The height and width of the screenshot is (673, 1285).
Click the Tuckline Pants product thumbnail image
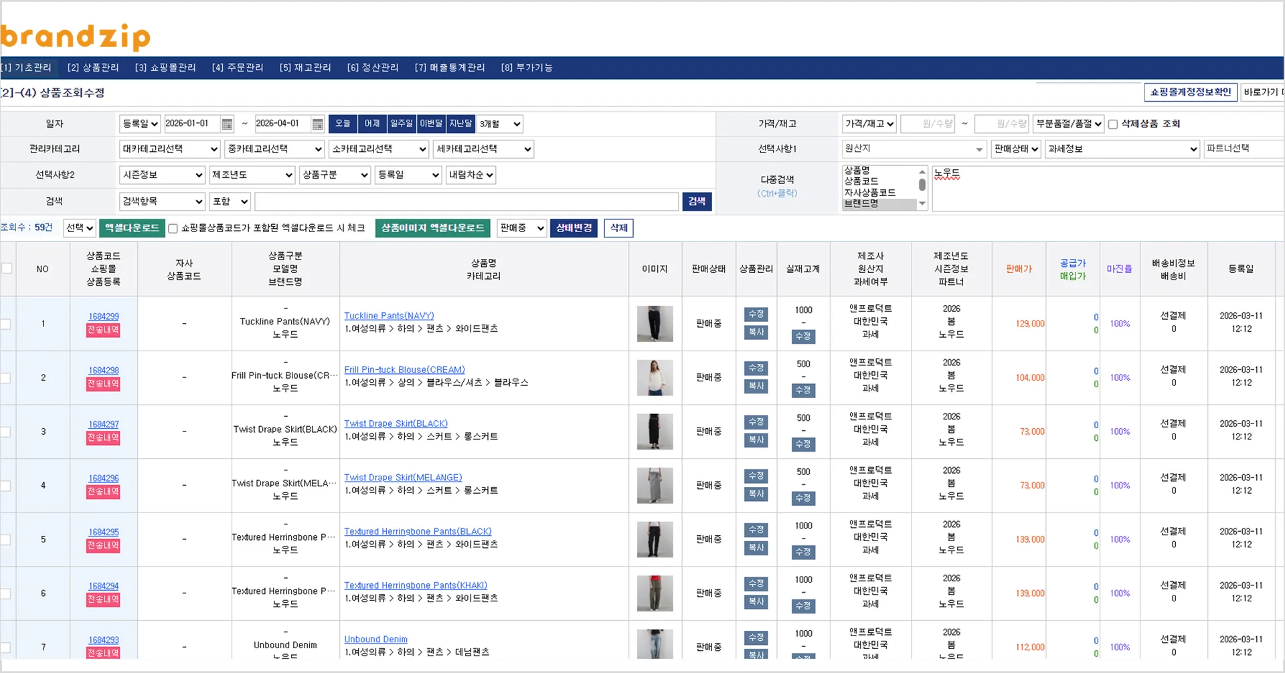pos(655,324)
